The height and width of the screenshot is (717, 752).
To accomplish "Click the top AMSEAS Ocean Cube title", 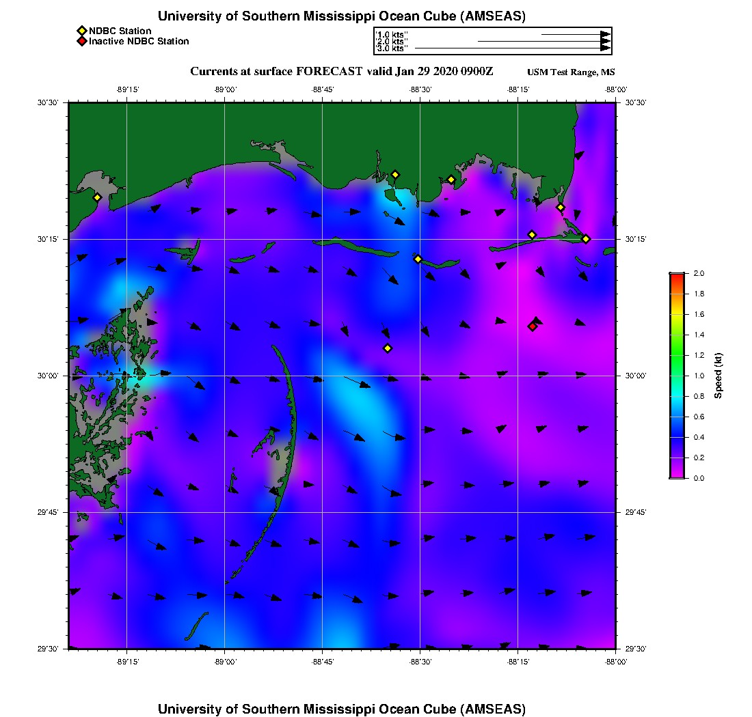I will (342, 16).
